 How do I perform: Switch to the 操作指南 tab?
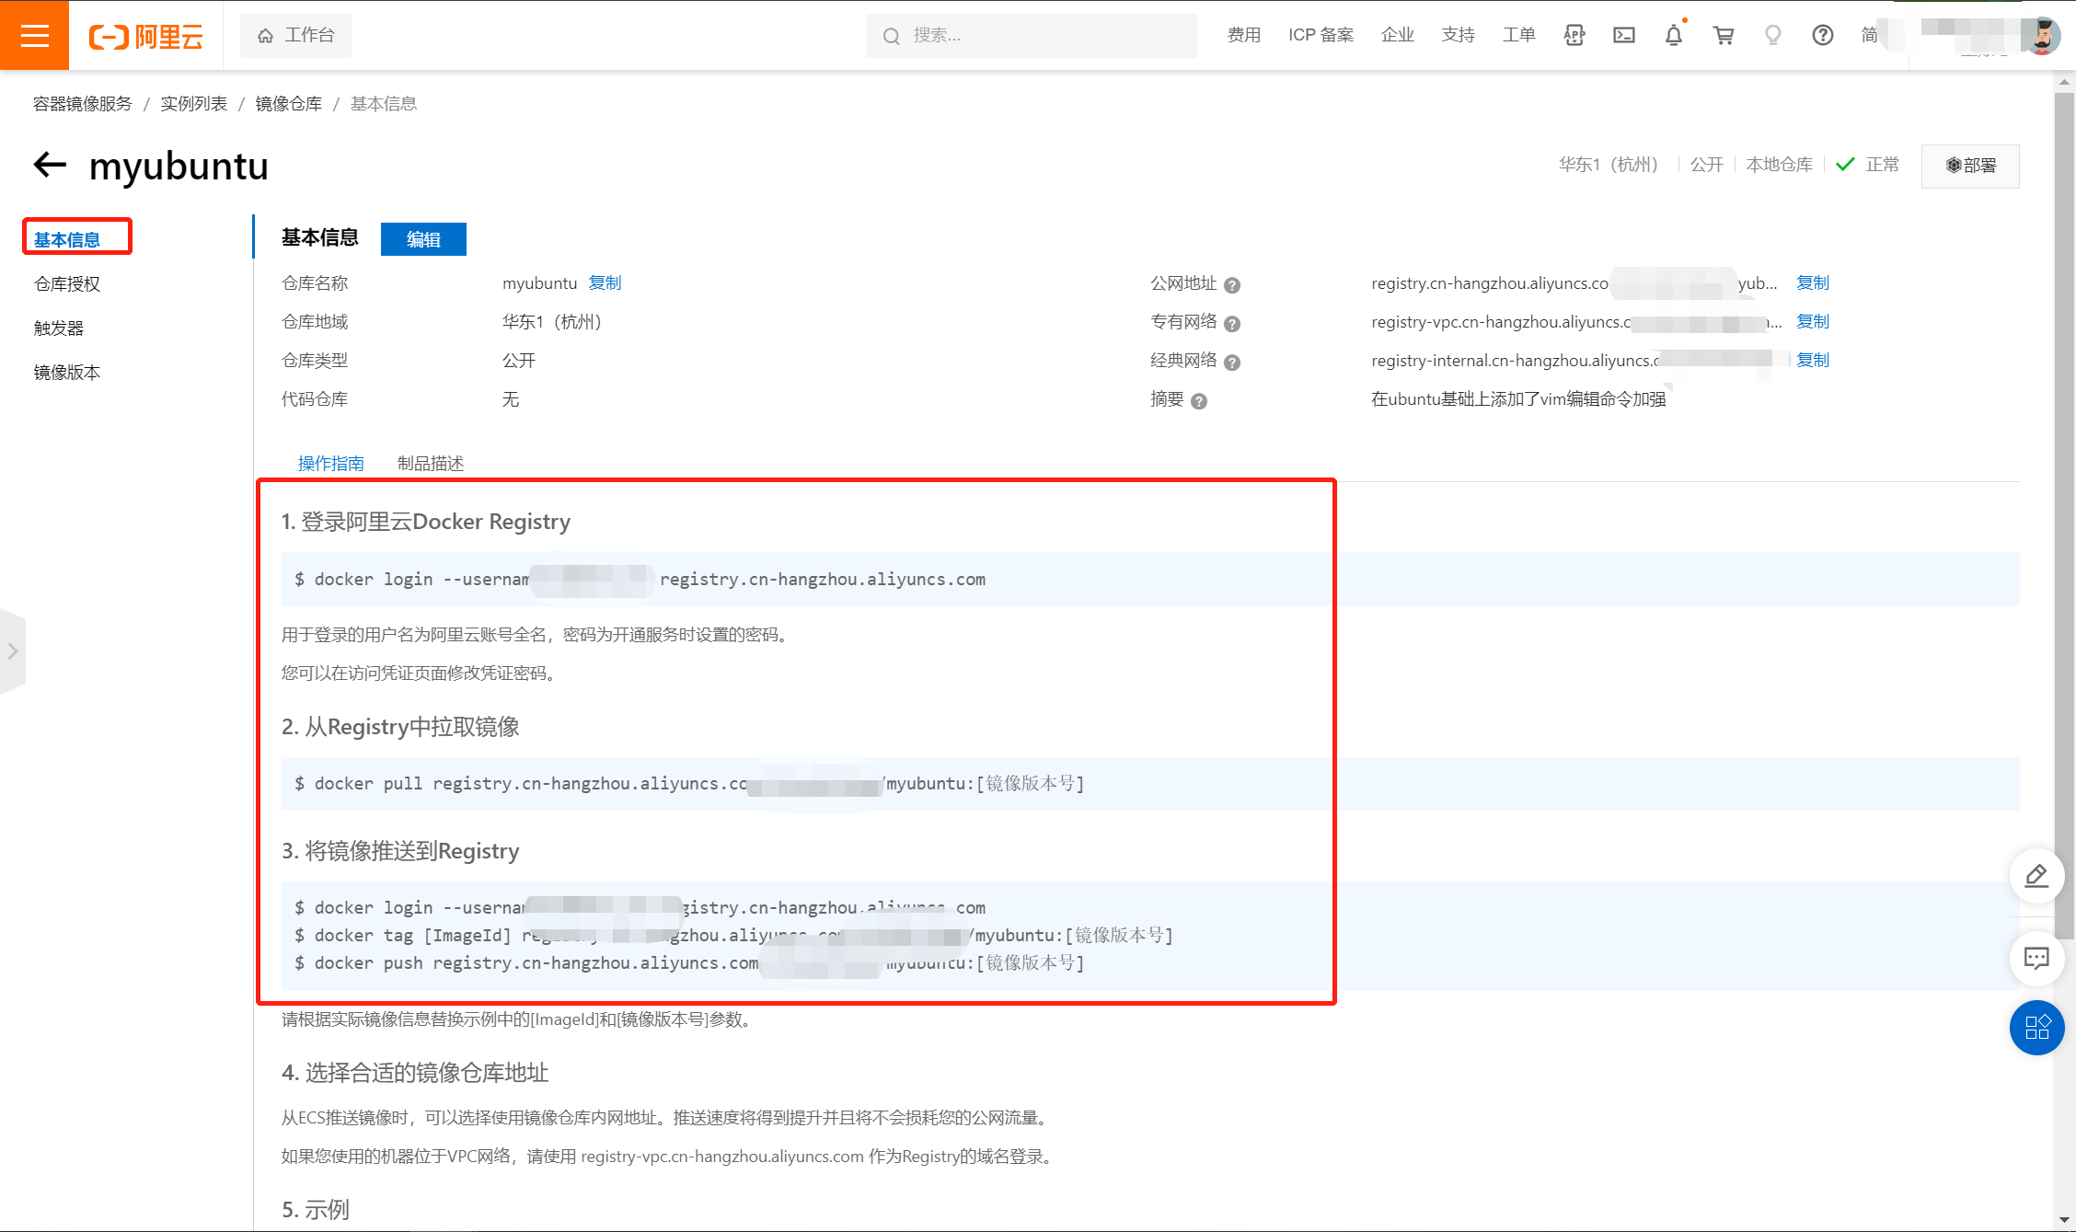pos(331,463)
